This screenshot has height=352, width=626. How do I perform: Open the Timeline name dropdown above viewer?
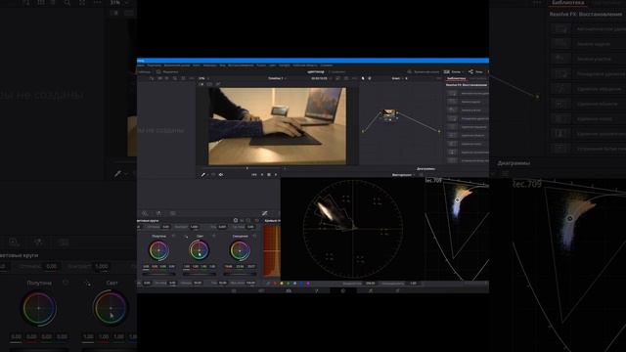(x=276, y=78)
